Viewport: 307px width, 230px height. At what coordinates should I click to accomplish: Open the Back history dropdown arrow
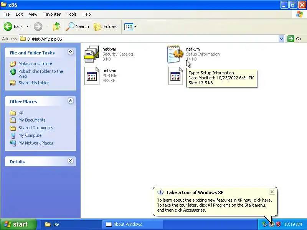point(27,26)
